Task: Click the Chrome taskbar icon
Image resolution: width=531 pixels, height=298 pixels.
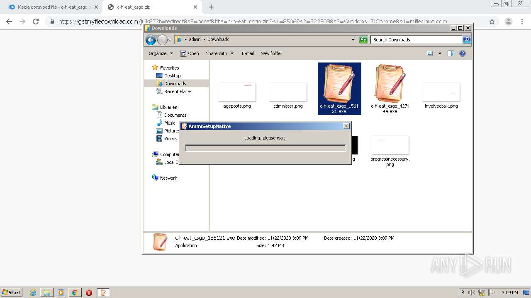Action: 75,293
